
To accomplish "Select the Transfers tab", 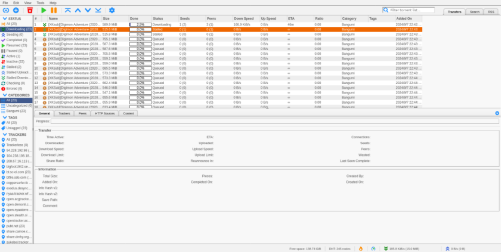I will pyautogui.click(x=454, y=12).
